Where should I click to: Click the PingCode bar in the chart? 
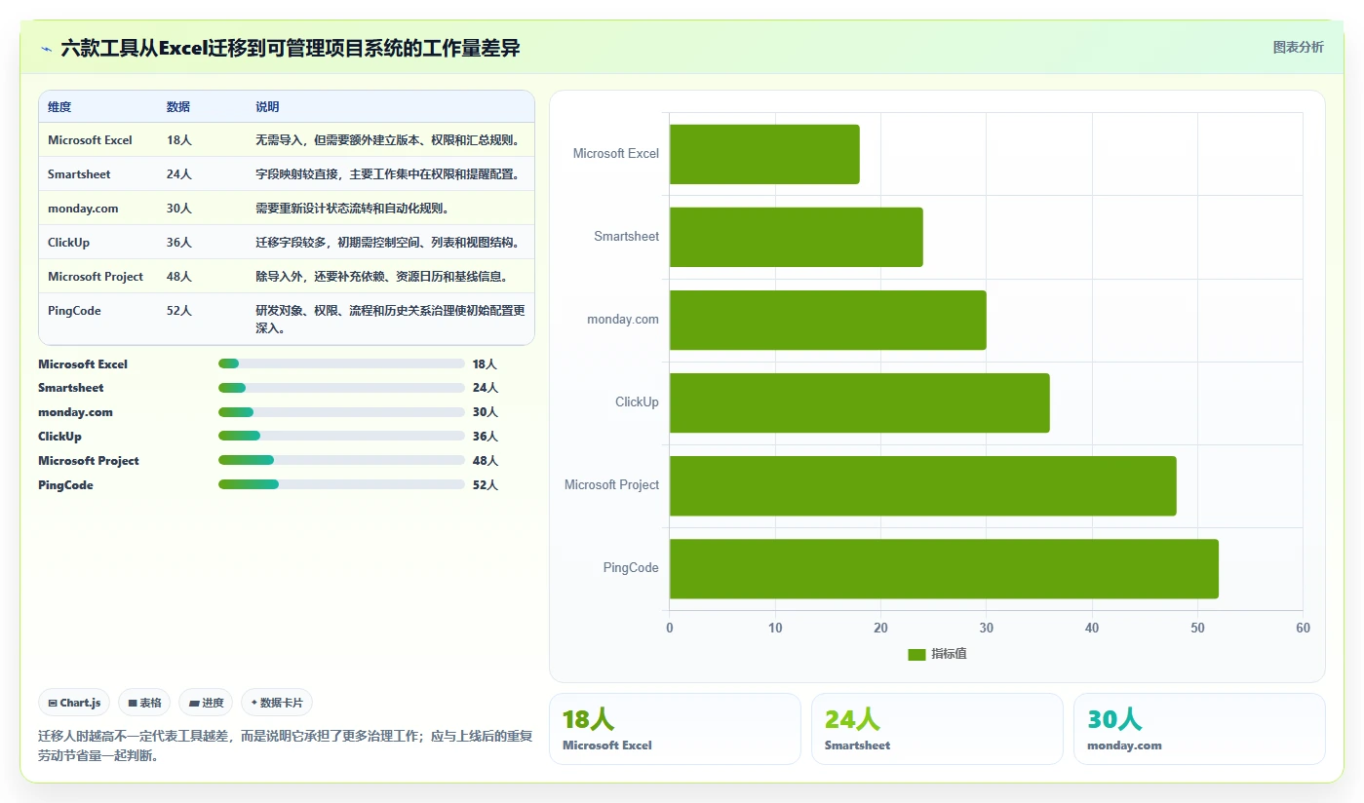tap(944, 568)
